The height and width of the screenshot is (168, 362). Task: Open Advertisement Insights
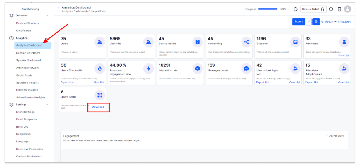[x=31, y=98]
